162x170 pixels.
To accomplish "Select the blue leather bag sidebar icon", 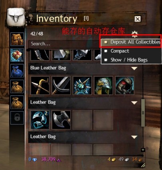I will (x=17, y=71).
